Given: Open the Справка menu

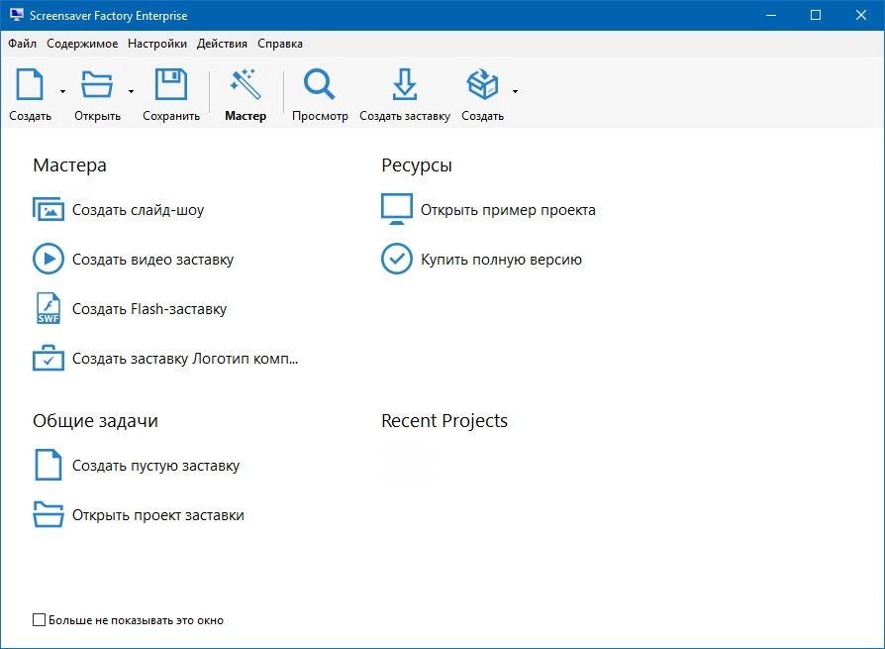Looking at the screenshot, I should tap(280, 44).
